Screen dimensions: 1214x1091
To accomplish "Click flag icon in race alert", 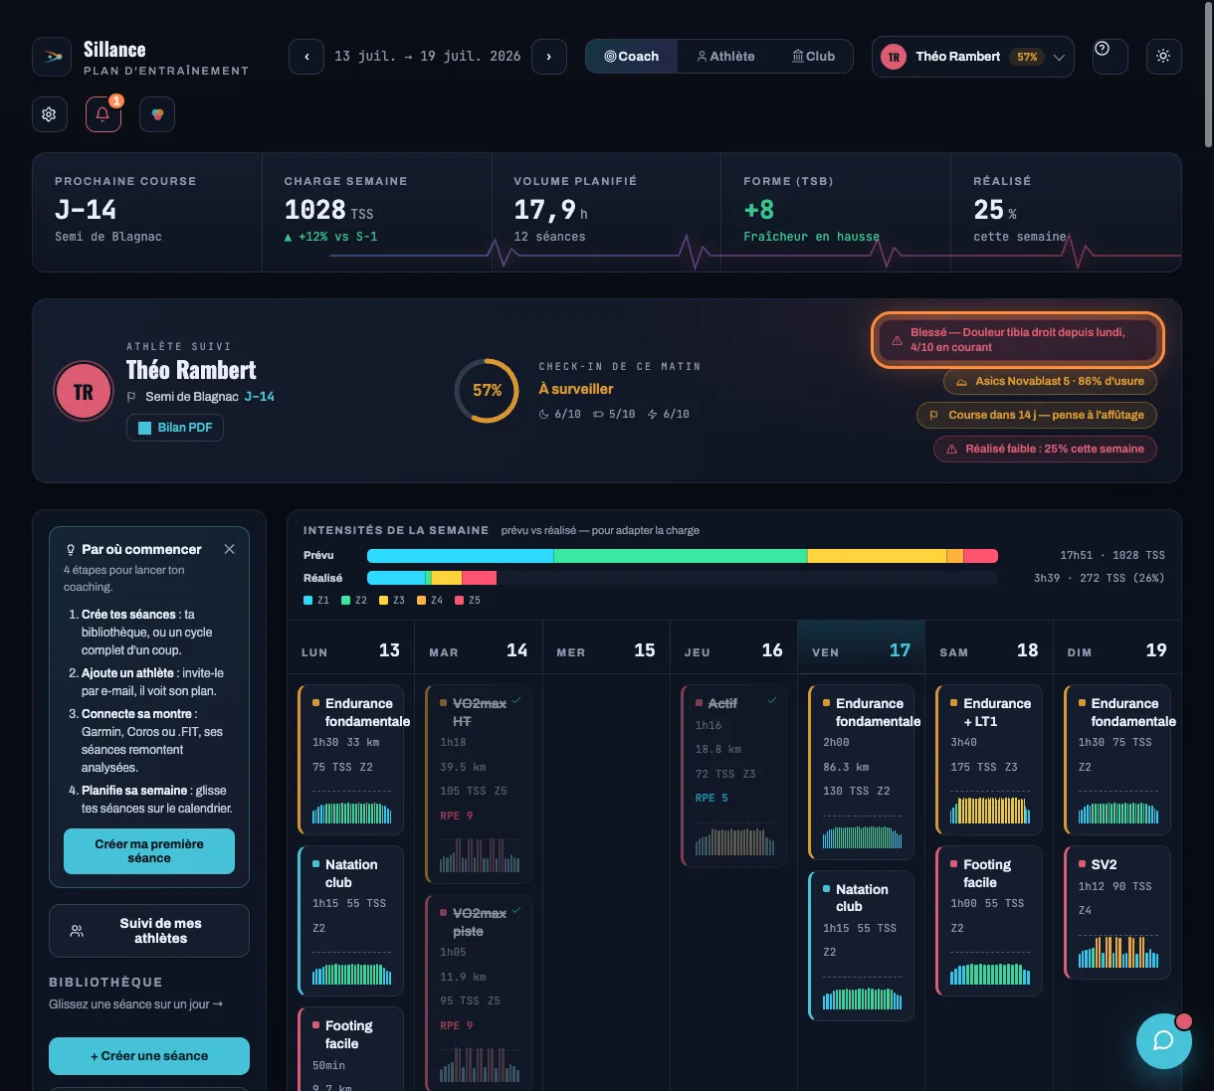I will pos(933,416).
